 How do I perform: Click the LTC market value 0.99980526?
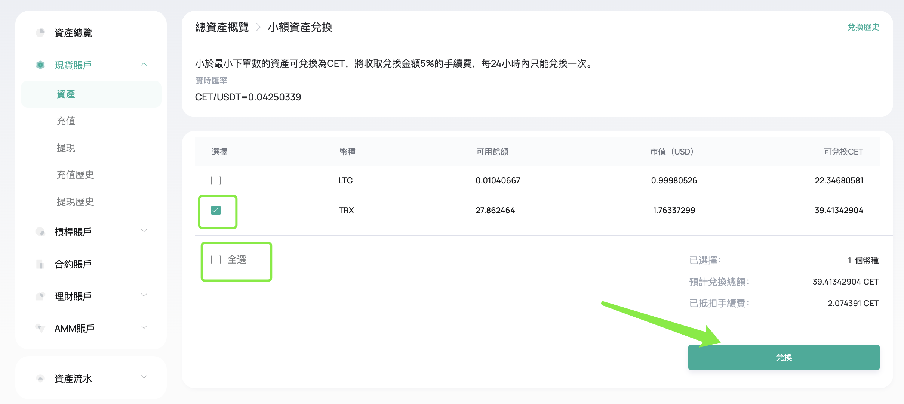674,181
